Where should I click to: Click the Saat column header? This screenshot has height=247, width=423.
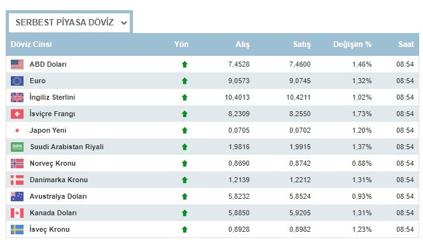406,44
